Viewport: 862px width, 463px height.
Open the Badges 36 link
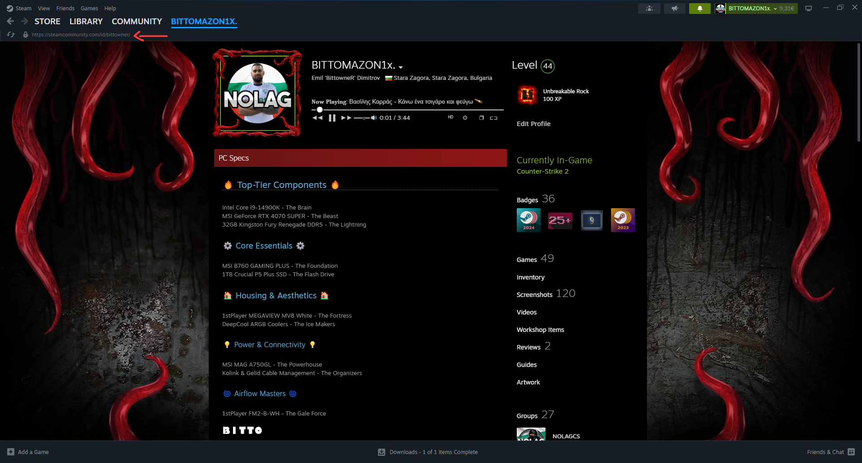[x=536, y=199]
